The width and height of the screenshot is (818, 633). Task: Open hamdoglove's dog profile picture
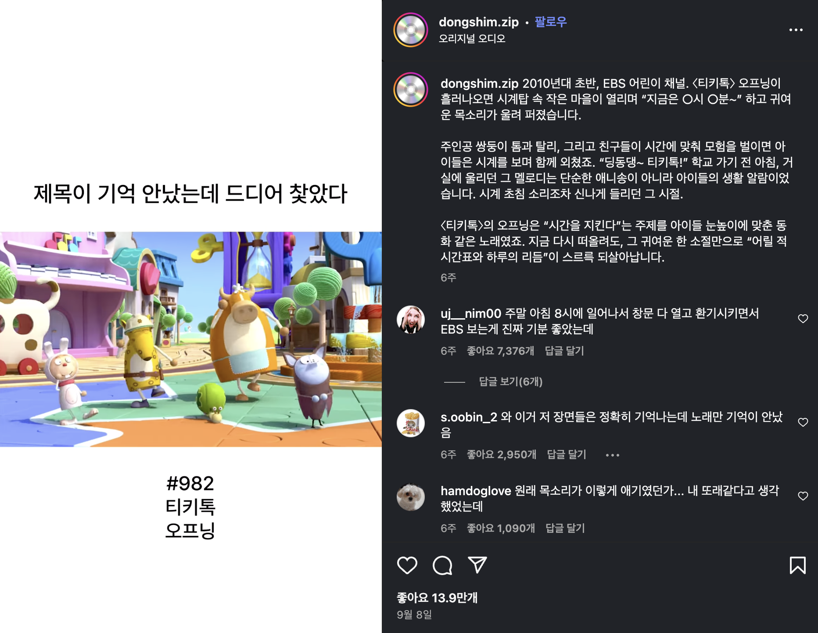[x=411, y=497]
